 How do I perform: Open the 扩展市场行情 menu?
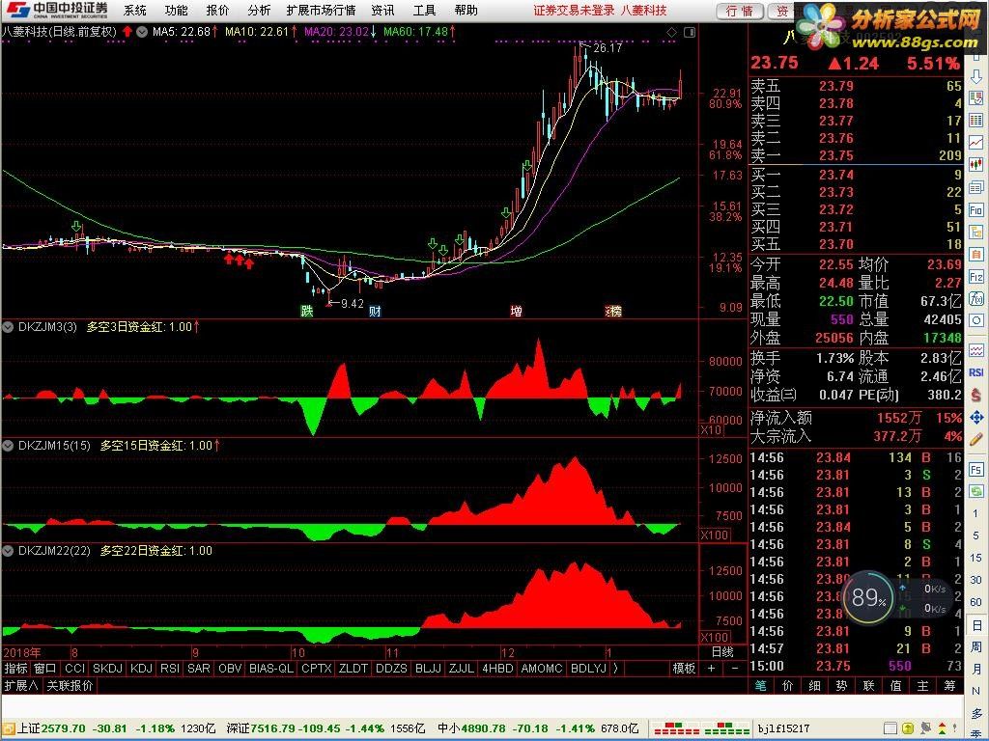pos(321,10)
